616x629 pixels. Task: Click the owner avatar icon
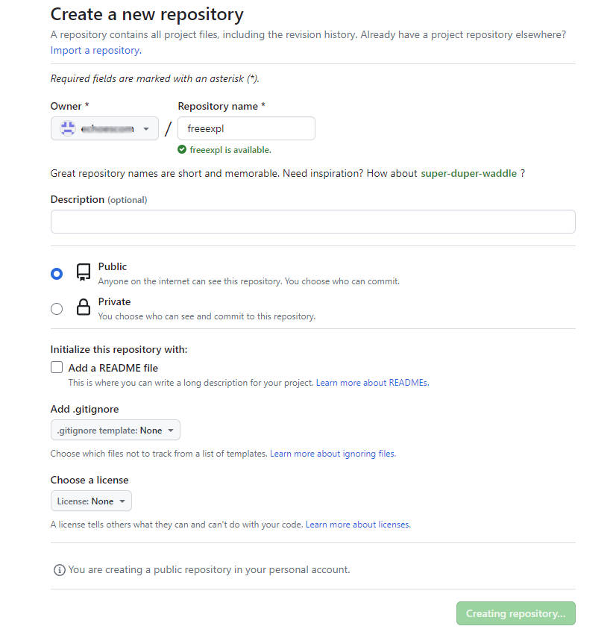pyautogui.click(x=68, y=128)
